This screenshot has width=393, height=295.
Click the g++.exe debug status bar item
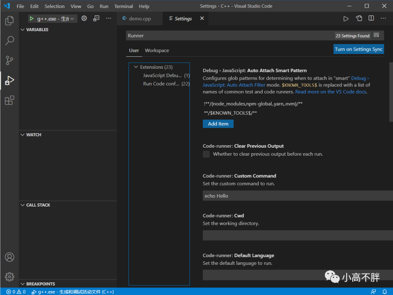pyautogui.click(x=73, y=292)
